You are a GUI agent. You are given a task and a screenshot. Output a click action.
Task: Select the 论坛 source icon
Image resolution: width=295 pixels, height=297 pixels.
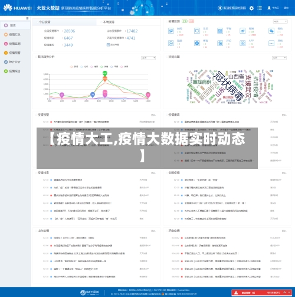click(x=197, y=31)
